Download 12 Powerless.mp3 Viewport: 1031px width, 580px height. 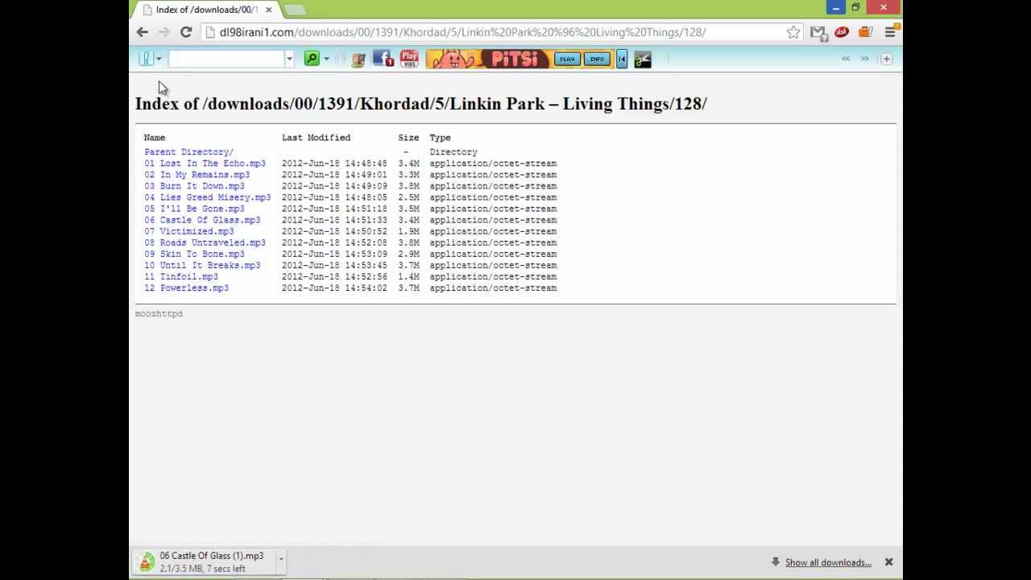[186, 288]
